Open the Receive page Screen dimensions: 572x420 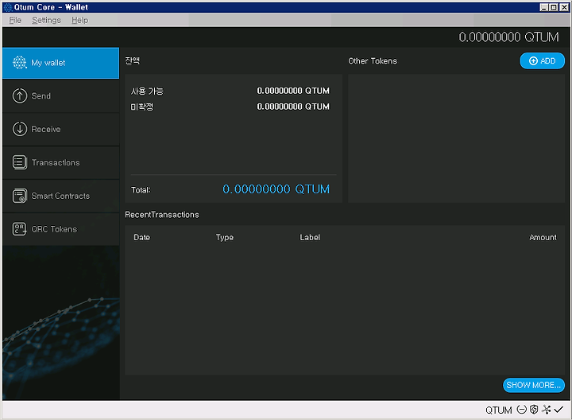tap(60, 130)
